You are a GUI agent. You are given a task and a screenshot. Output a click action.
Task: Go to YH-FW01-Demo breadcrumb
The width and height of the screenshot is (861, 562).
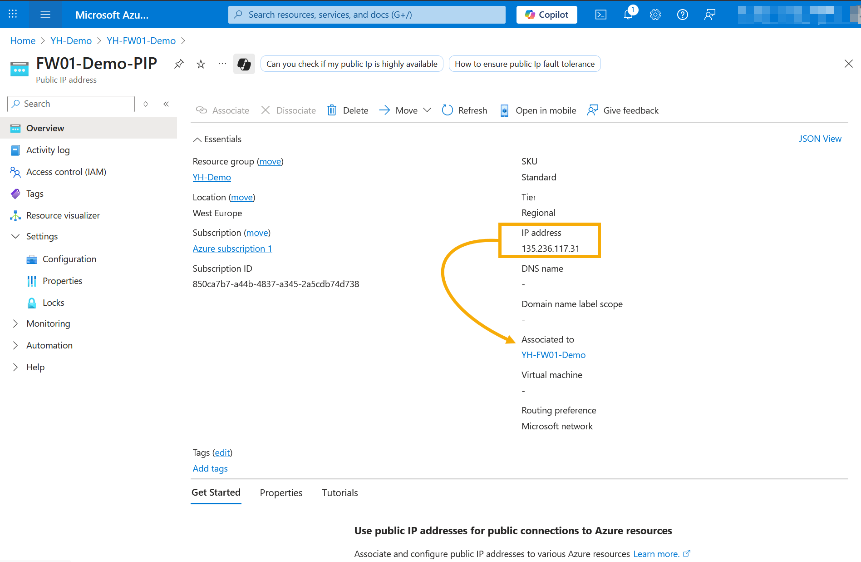141,41
